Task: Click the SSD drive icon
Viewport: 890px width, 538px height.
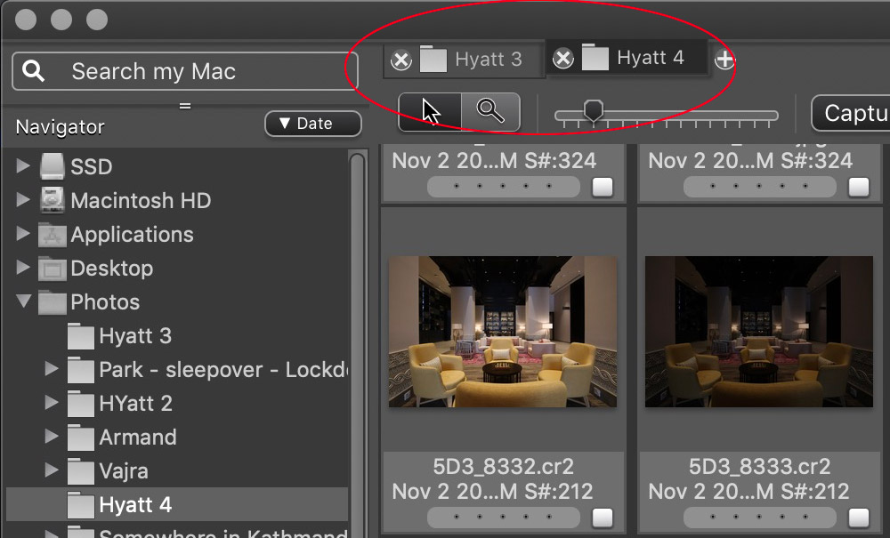Action: [x=53, y=167]
